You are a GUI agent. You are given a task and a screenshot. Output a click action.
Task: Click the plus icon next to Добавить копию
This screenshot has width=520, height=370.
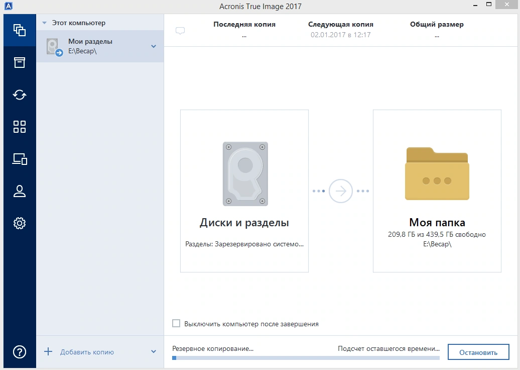[x=48, y=352]
